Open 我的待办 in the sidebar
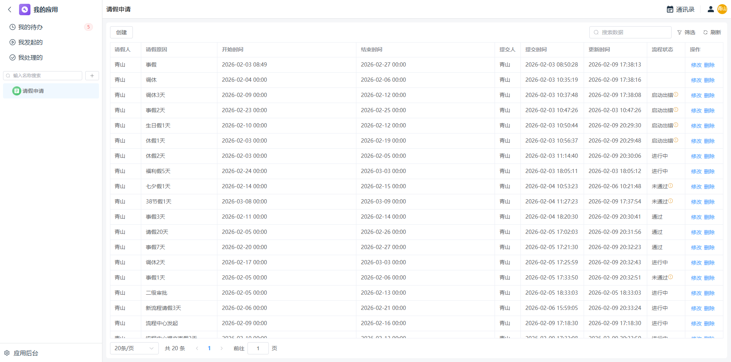The width and height of the screenshot is (731, 362). coord(30,27)
